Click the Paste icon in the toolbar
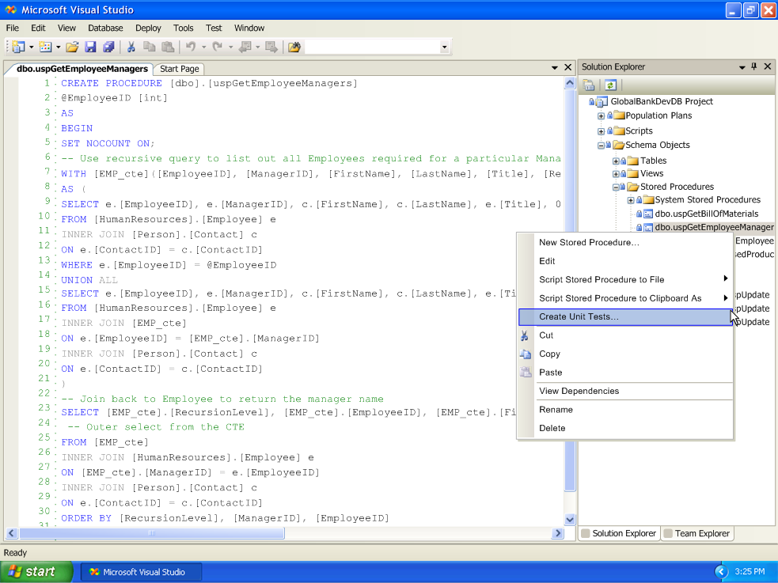Screen dimensions: 778x583 point(169,47)
